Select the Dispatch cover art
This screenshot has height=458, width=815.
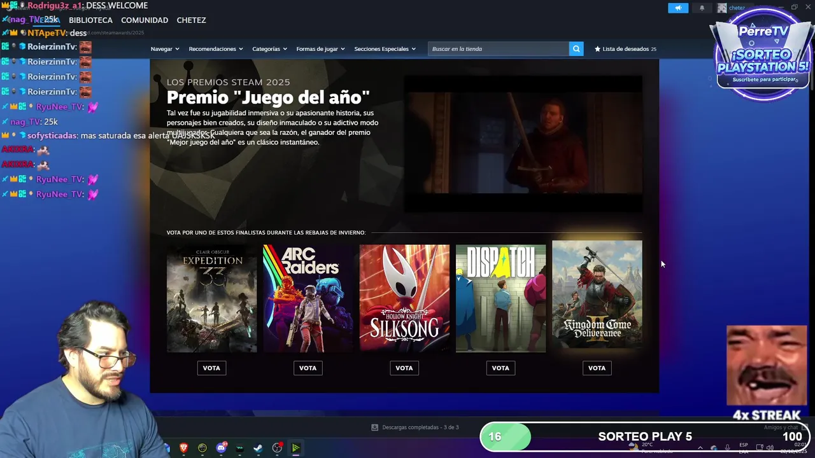pyautogui.click(x=500, y=298)
